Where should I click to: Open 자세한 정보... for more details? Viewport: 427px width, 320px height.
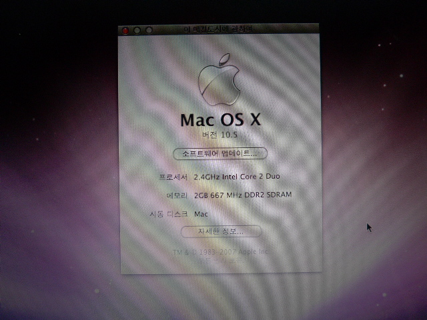220,231
